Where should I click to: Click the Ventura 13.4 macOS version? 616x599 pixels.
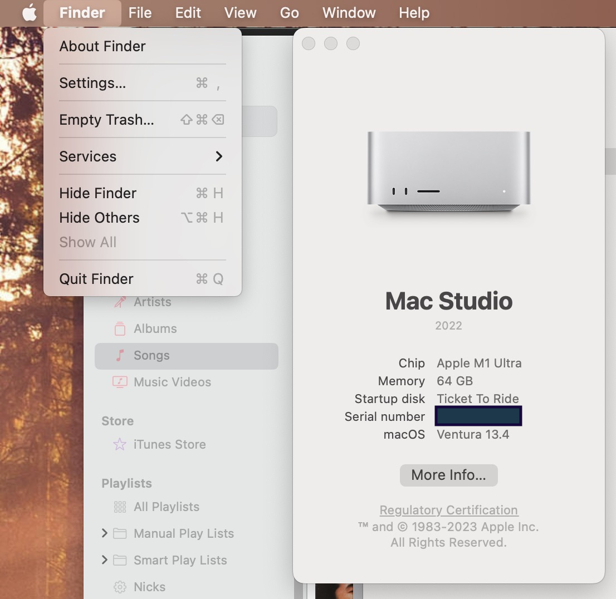pyautogui.click(x=473, y=434)
